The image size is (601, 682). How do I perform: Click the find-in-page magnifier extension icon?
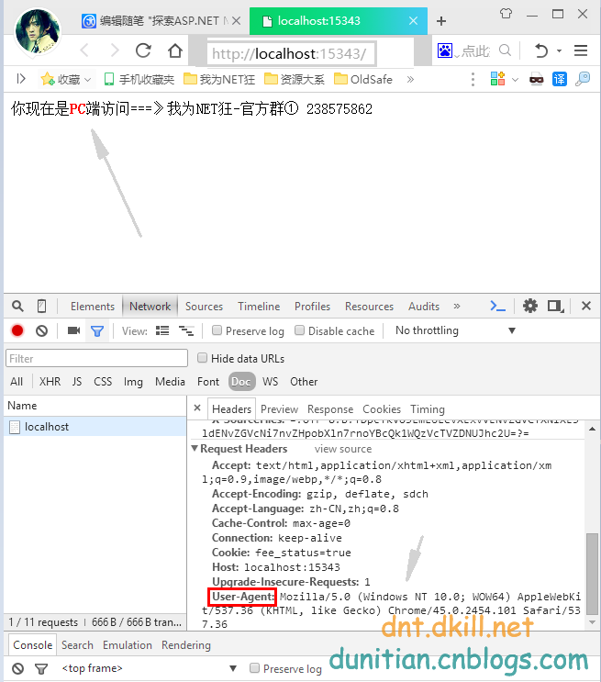click(x=583, y=79)
